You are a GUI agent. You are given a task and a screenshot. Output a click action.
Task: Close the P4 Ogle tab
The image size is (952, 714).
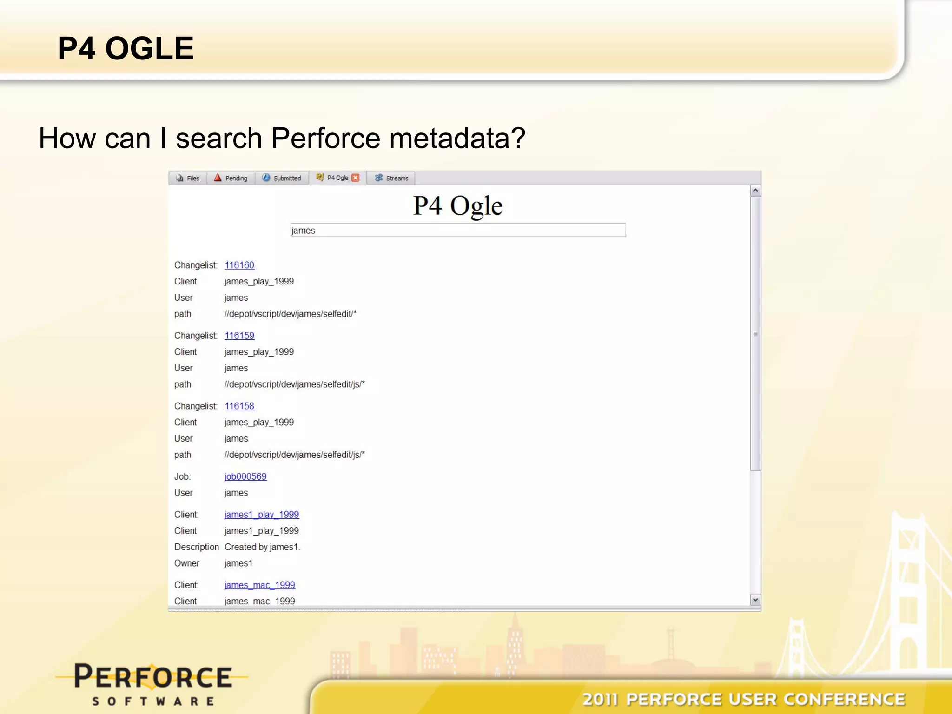click(x=356, y=178)
